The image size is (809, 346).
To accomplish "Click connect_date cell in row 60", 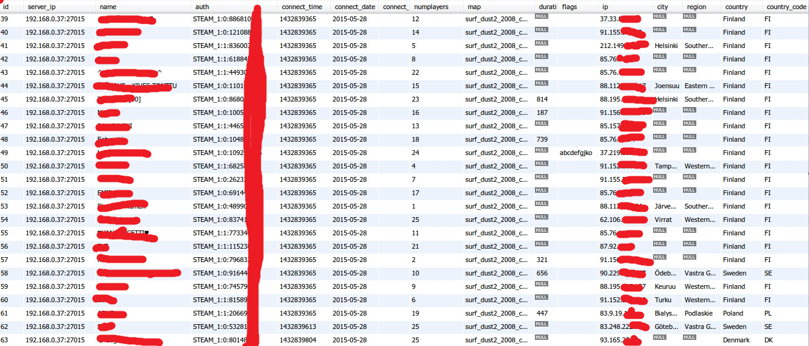I will [x=350, y=300].
